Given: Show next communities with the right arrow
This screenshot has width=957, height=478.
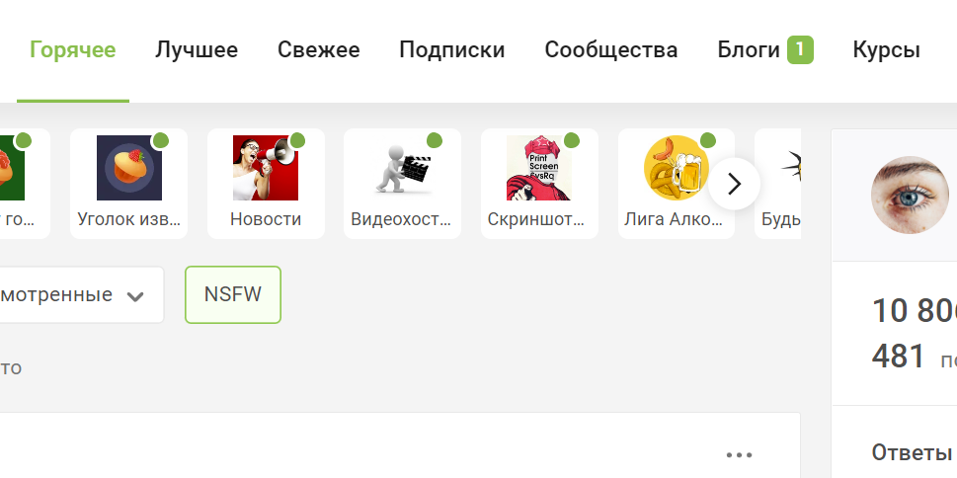Looking at the screenshot, I should coord(734,183).
